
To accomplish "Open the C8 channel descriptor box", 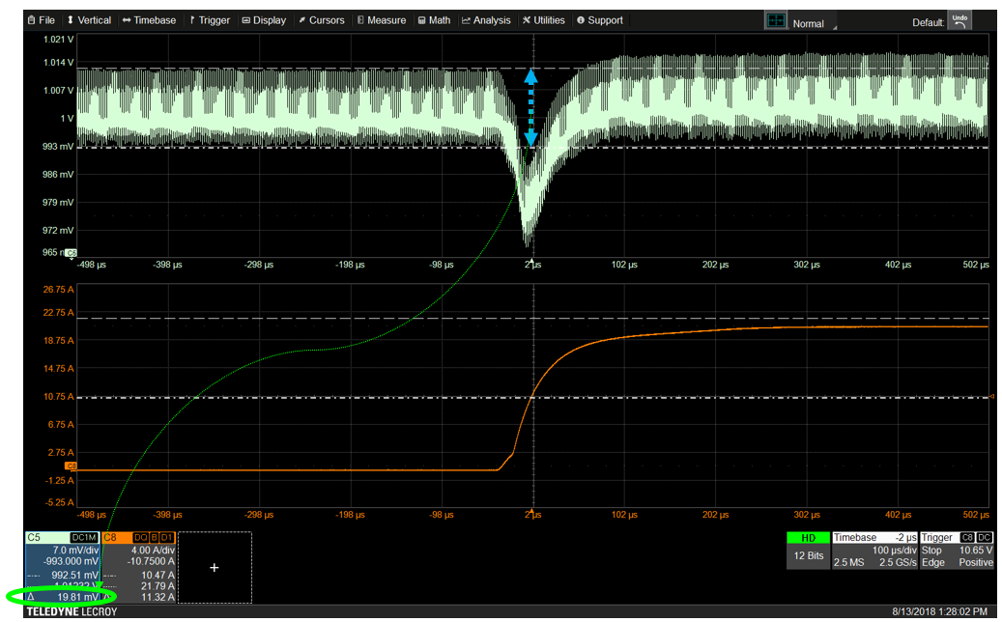I will tap(138, 565).
